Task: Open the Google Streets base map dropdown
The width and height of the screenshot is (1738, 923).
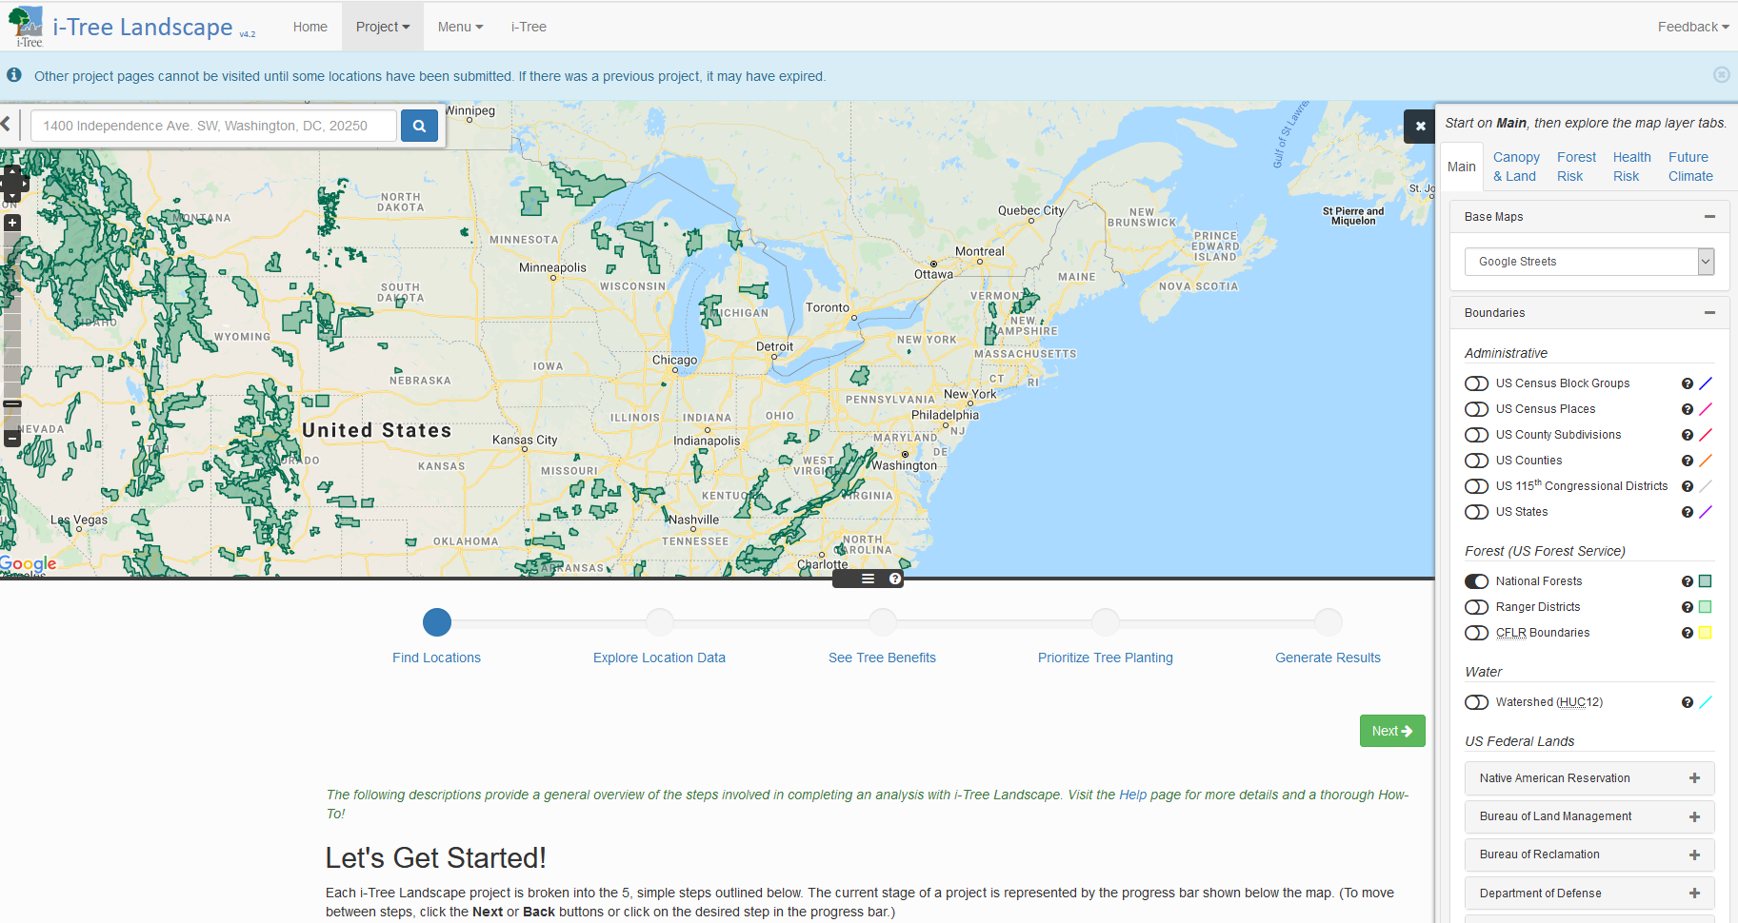Action: pyautogui.click(x=1589, y=262)
